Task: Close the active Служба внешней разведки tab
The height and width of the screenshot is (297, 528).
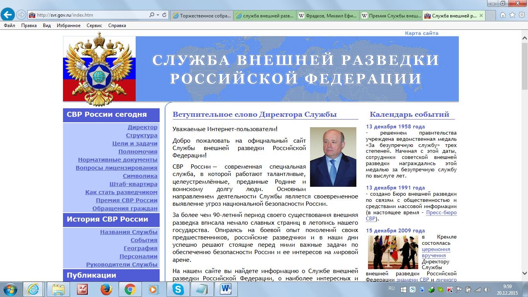Action: (x=481, y=16)
